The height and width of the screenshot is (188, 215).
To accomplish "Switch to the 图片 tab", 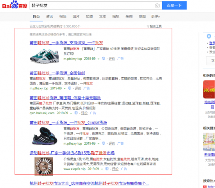I will pos(76,16).
